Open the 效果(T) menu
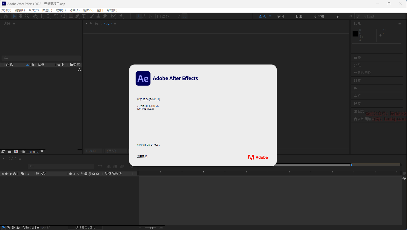Screen dimensions: 407x230 pyautogui.click(x=61, y=10)
